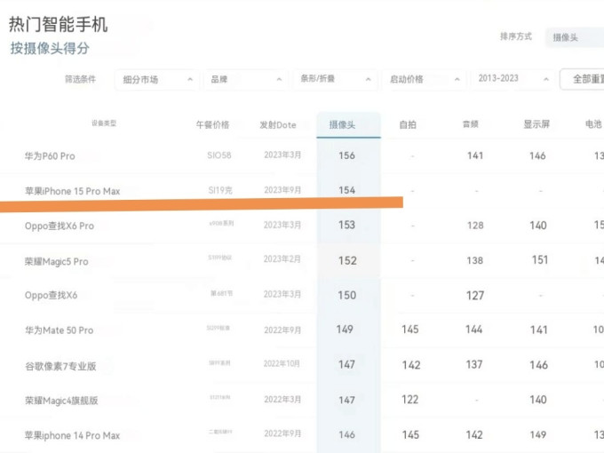Expand the 品牌 filter dropdown
Screen dimensions: 604x453
point(245,80)
